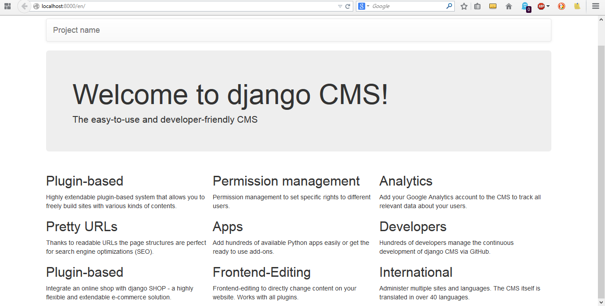Open the Firefox hamburger menu

[594, 6]
